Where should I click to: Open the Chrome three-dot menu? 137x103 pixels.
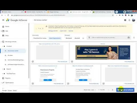[135, 15]
